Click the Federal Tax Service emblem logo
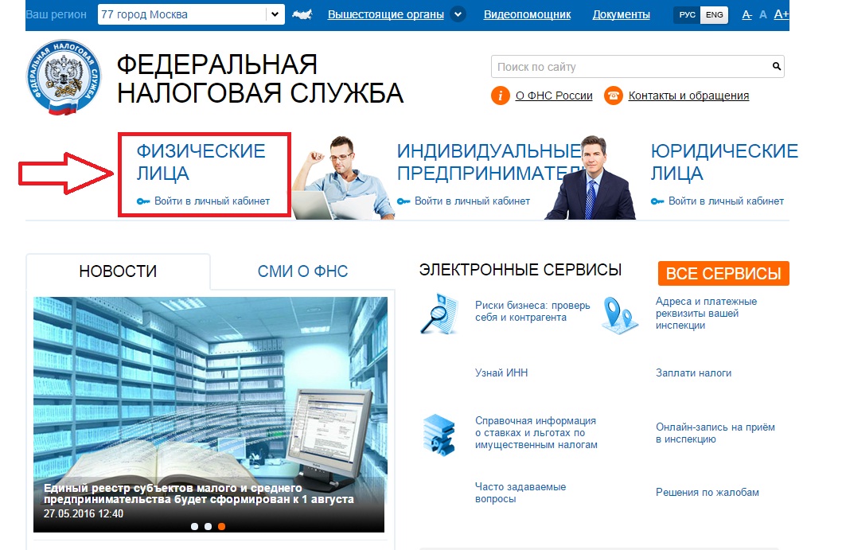The width and height of the screenshot is (842, 550). click(x=64, y=76)
